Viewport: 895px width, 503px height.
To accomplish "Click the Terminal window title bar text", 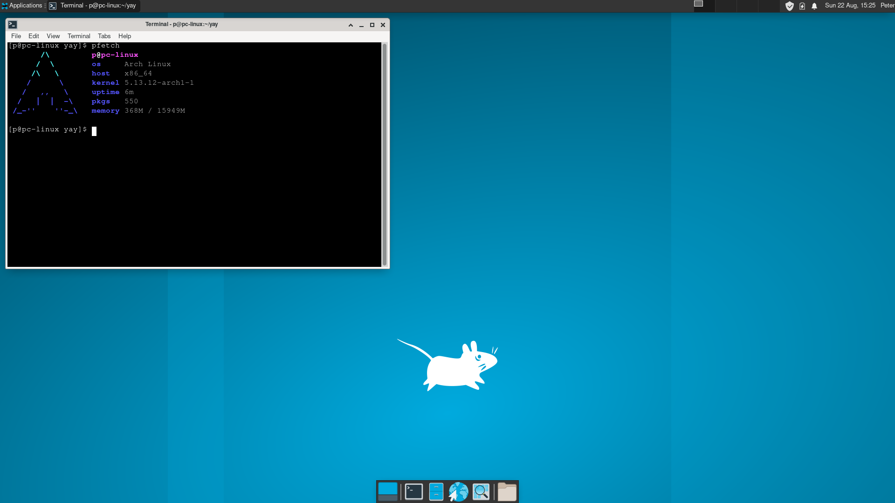I will (x=181, y=24).
